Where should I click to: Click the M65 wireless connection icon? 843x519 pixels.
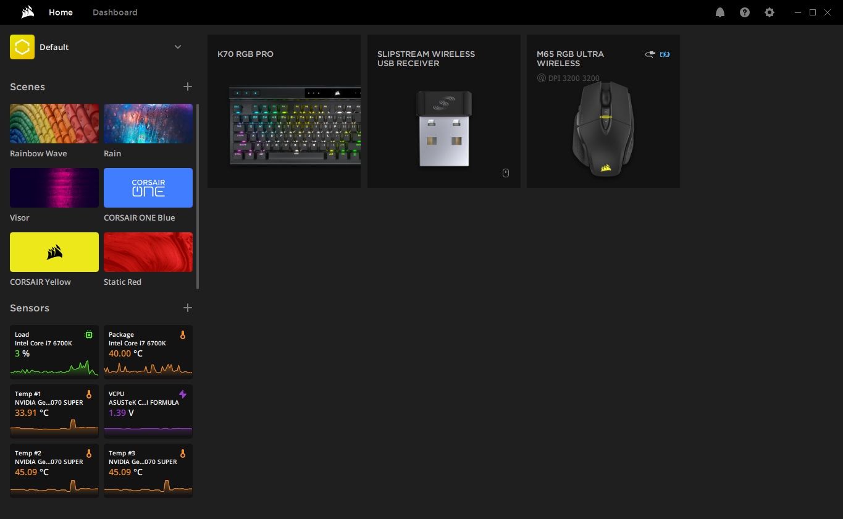650,54
